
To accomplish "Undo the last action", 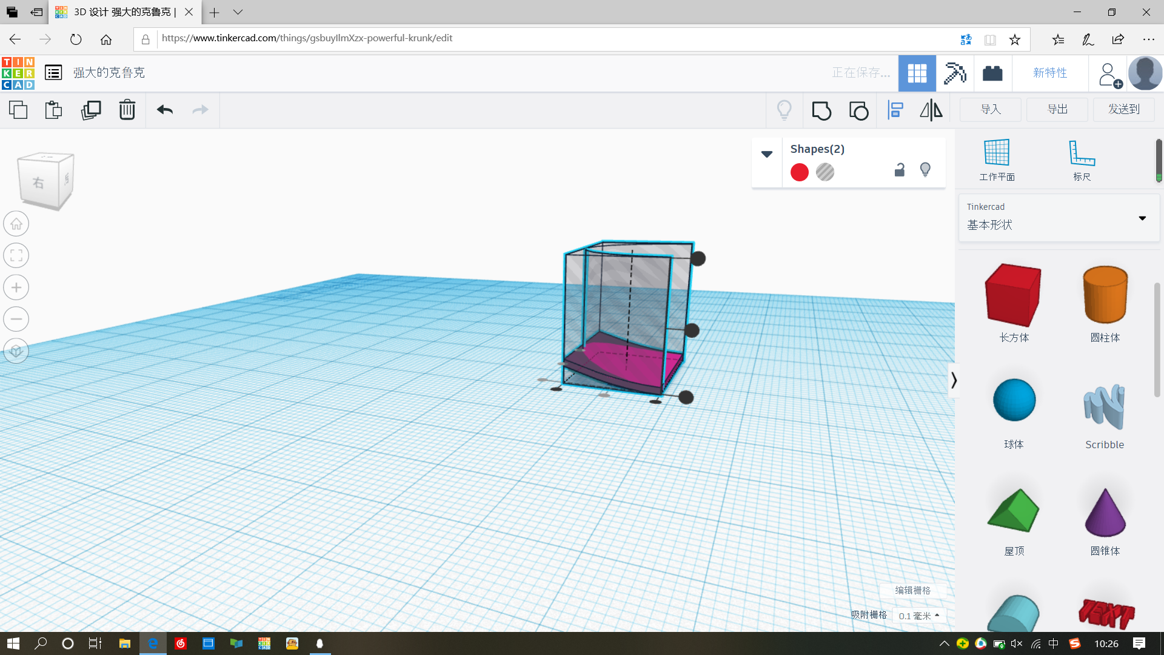I will tap(165, 110).
